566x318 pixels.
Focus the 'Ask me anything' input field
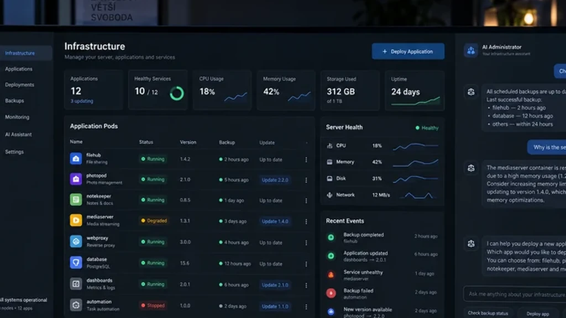[x=515, y=294]
